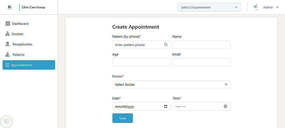Expand the Admin user menu chevron
The image size is (285, 128).
click(x=277, y=7)
